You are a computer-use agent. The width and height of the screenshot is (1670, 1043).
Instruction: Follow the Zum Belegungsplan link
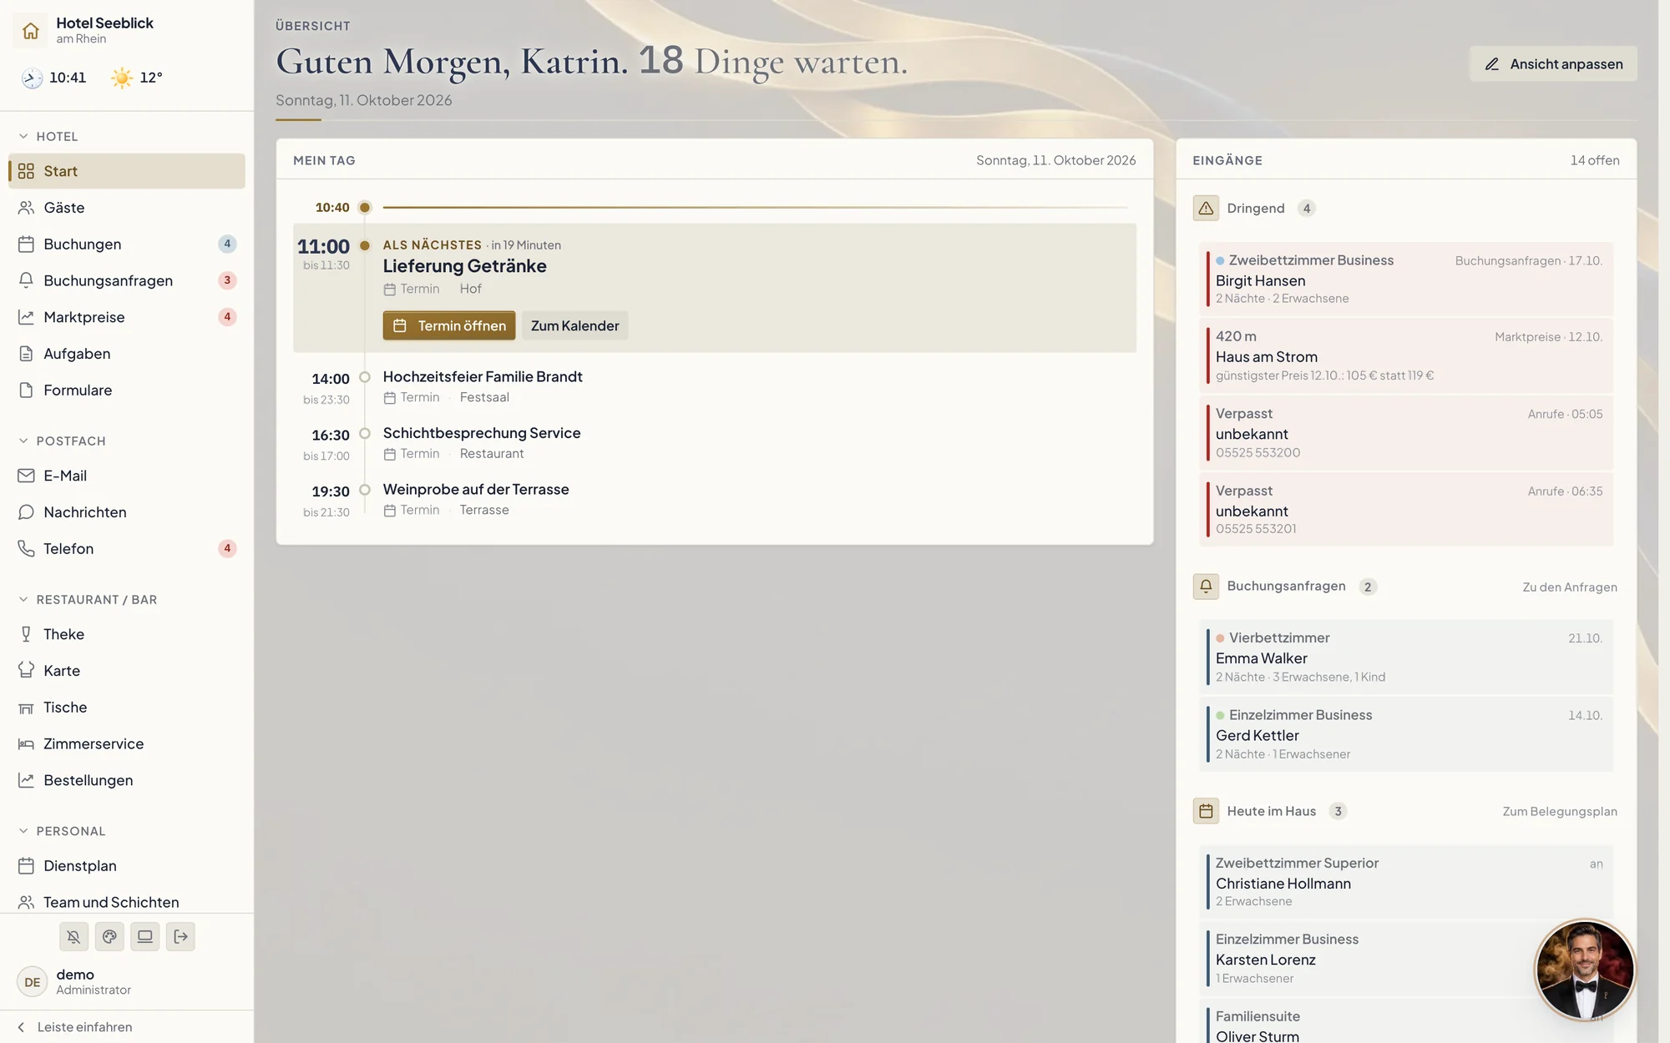[1560, 812]
